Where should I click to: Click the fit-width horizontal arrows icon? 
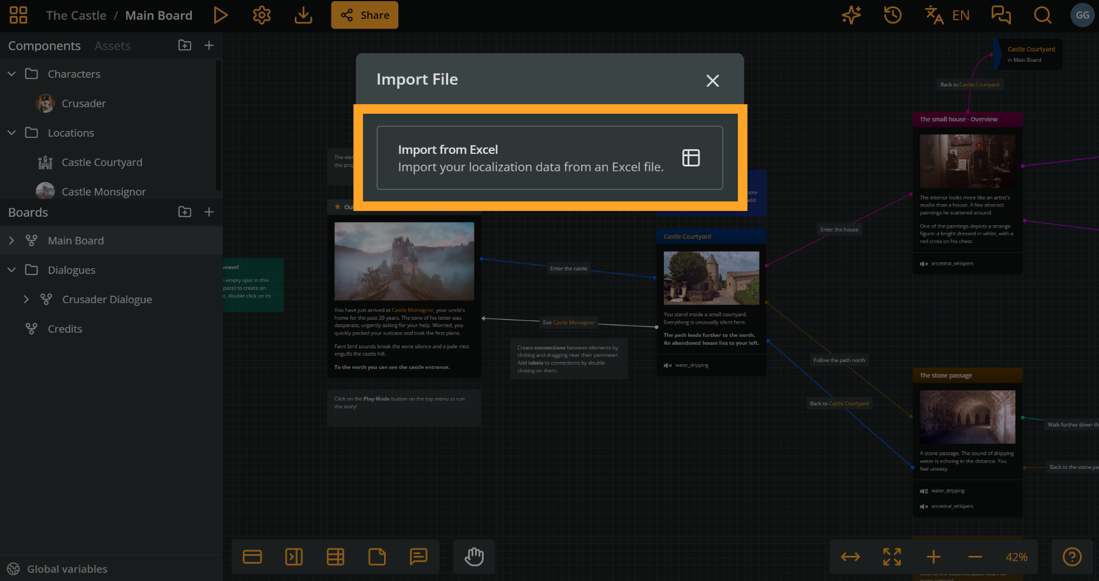(851, 557)
